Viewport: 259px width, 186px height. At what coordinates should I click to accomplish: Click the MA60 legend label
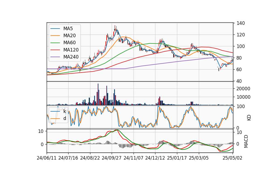coord(69,43)
